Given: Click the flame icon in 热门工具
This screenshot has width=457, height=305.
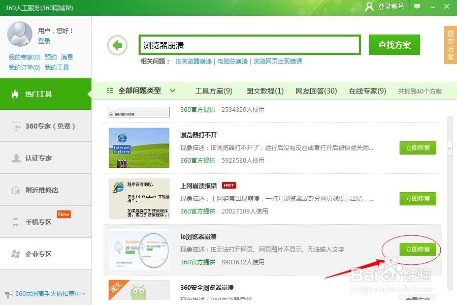Looking at the screenshot, I should [15, 94].
